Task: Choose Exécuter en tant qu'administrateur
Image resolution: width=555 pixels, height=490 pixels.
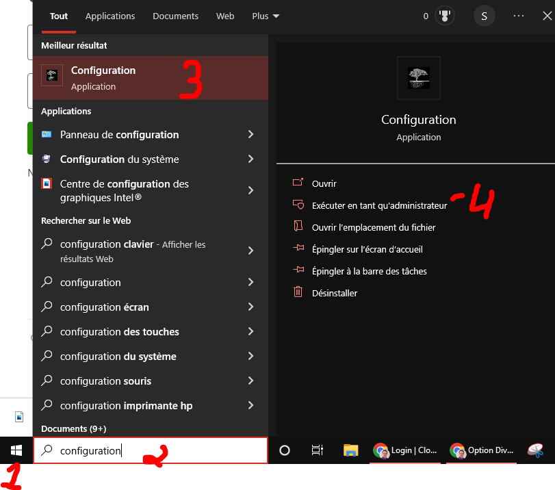Action: 379,206
